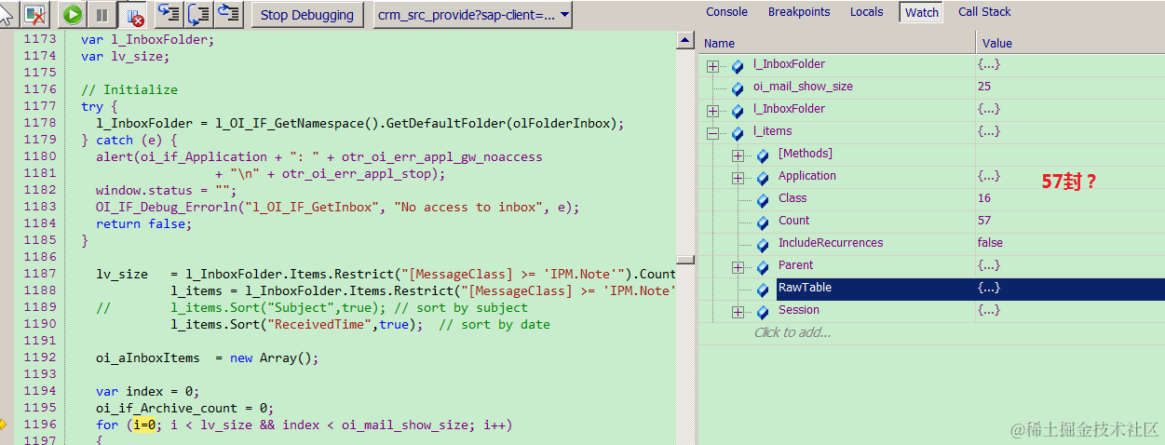Screen dimensions: 1165x445
Task: Click the 'var lv_size;' code line
Action: 125,56
